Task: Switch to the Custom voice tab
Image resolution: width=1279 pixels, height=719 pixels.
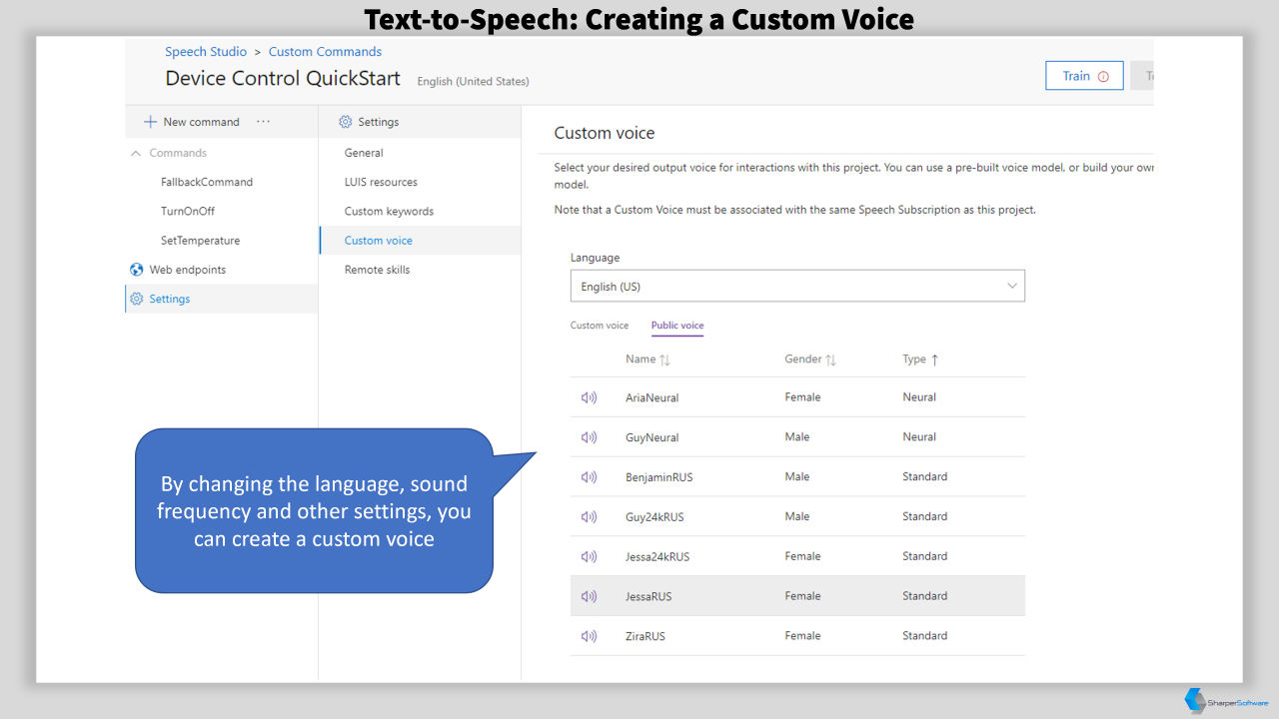Action: click(x=600, y=326)
